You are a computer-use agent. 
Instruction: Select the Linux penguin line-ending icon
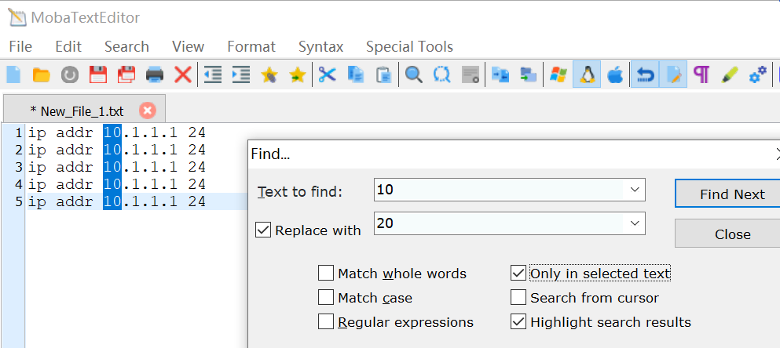pyautogui.click(x=587, y=75)
